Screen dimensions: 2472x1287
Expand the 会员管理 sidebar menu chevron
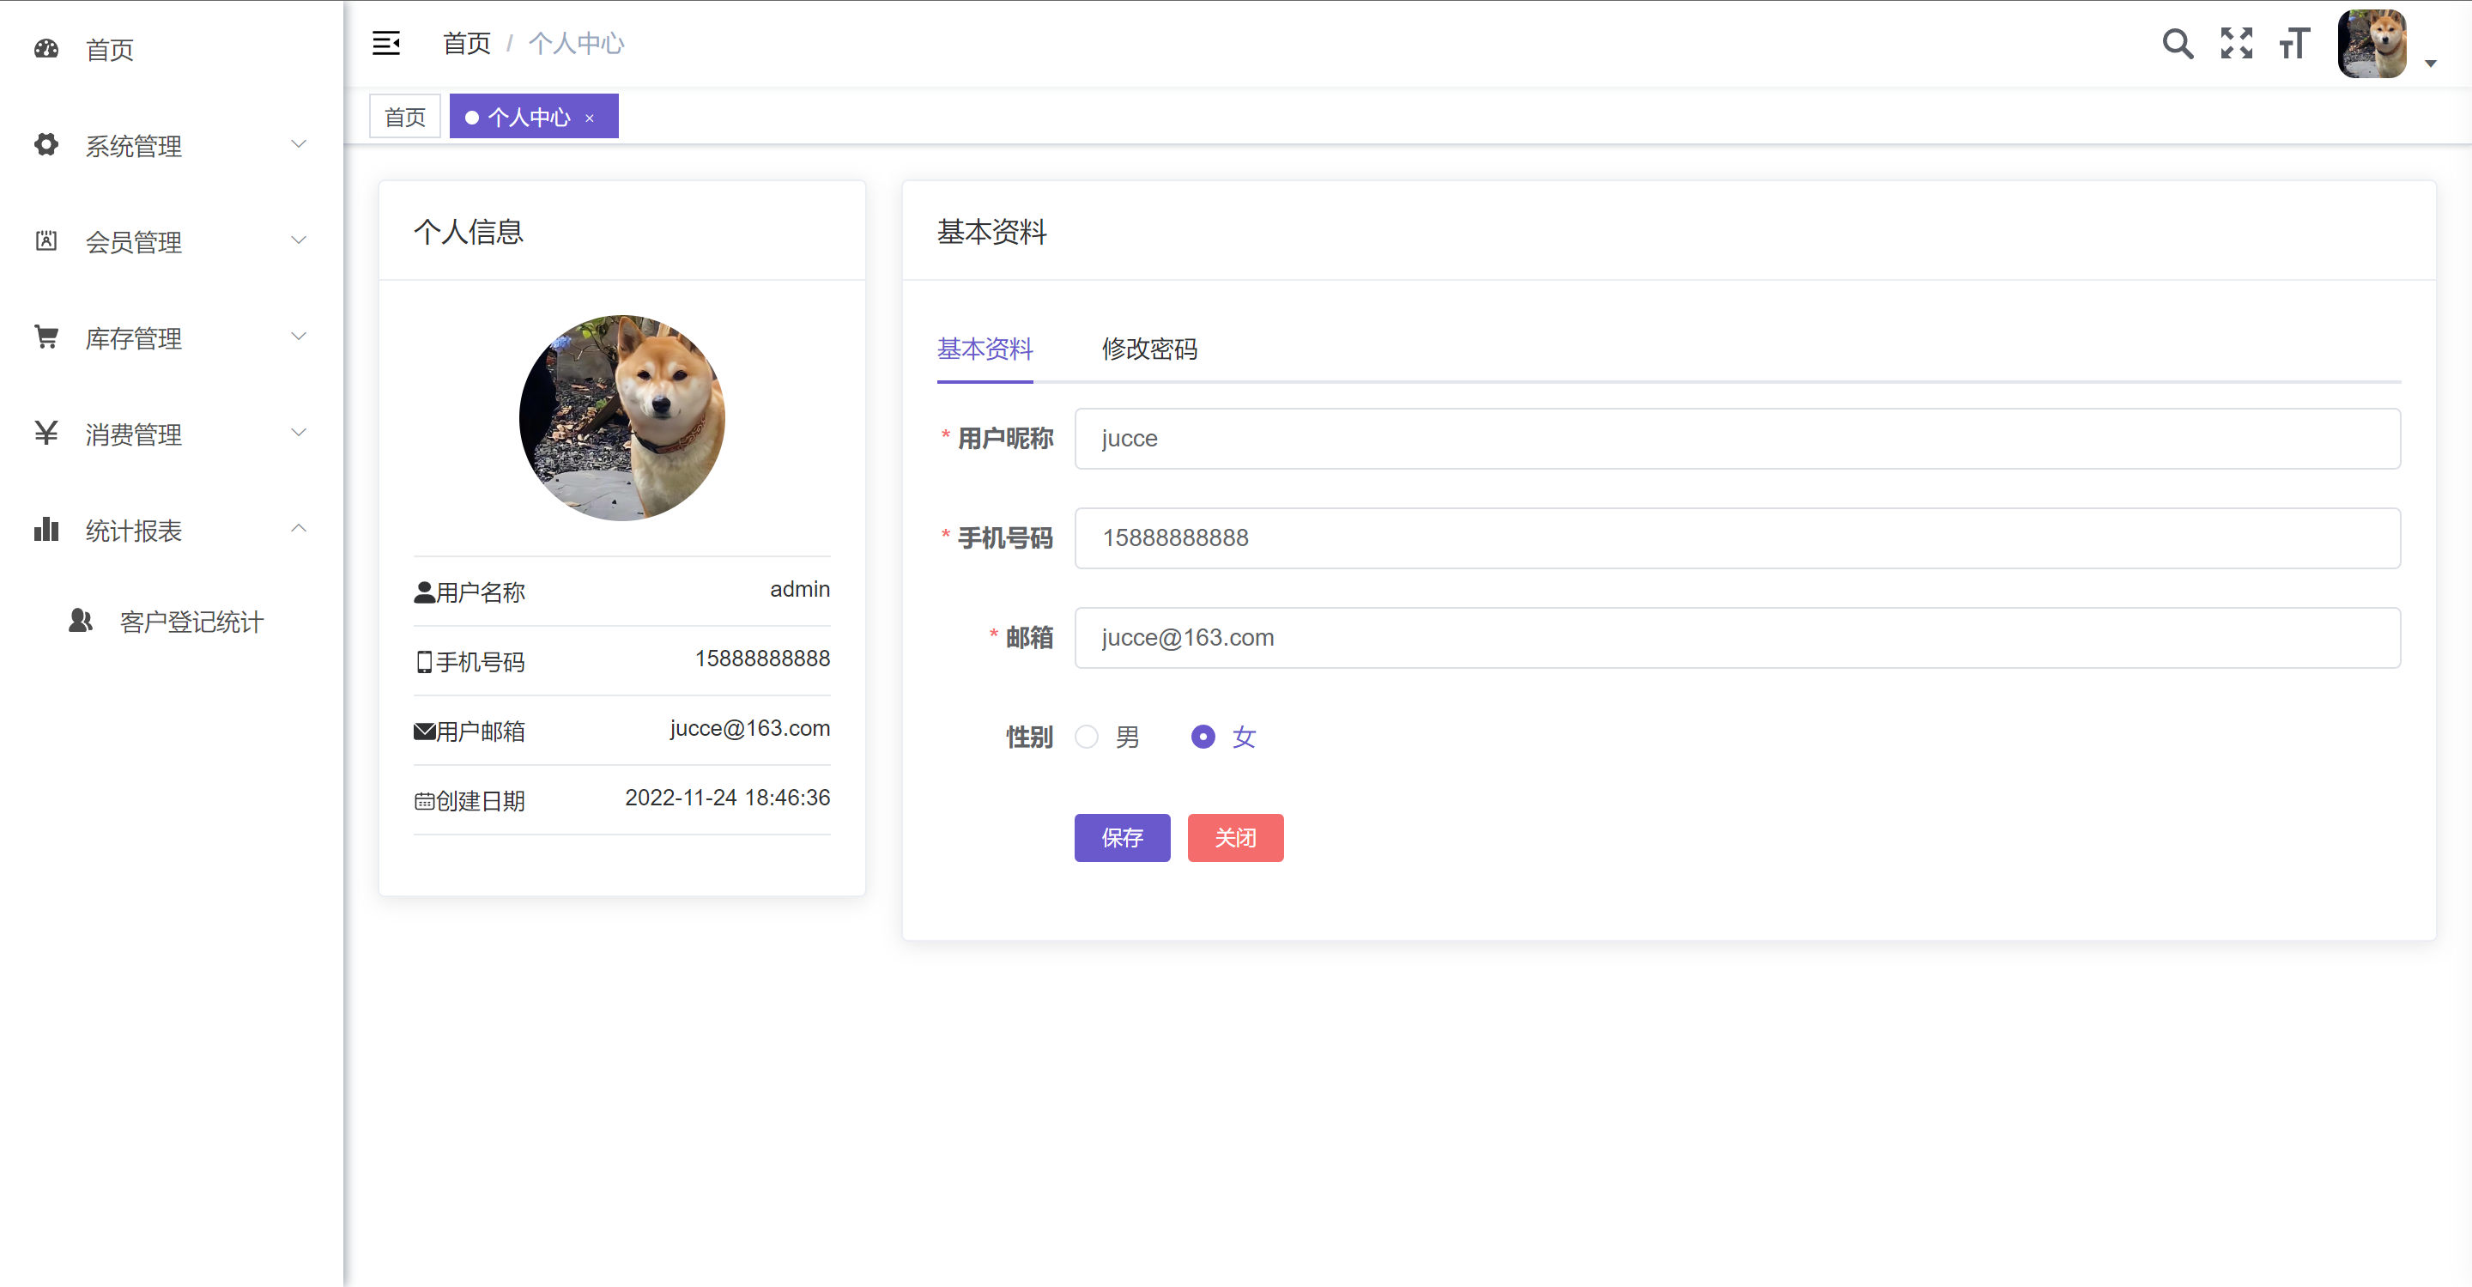coord(299,240)
